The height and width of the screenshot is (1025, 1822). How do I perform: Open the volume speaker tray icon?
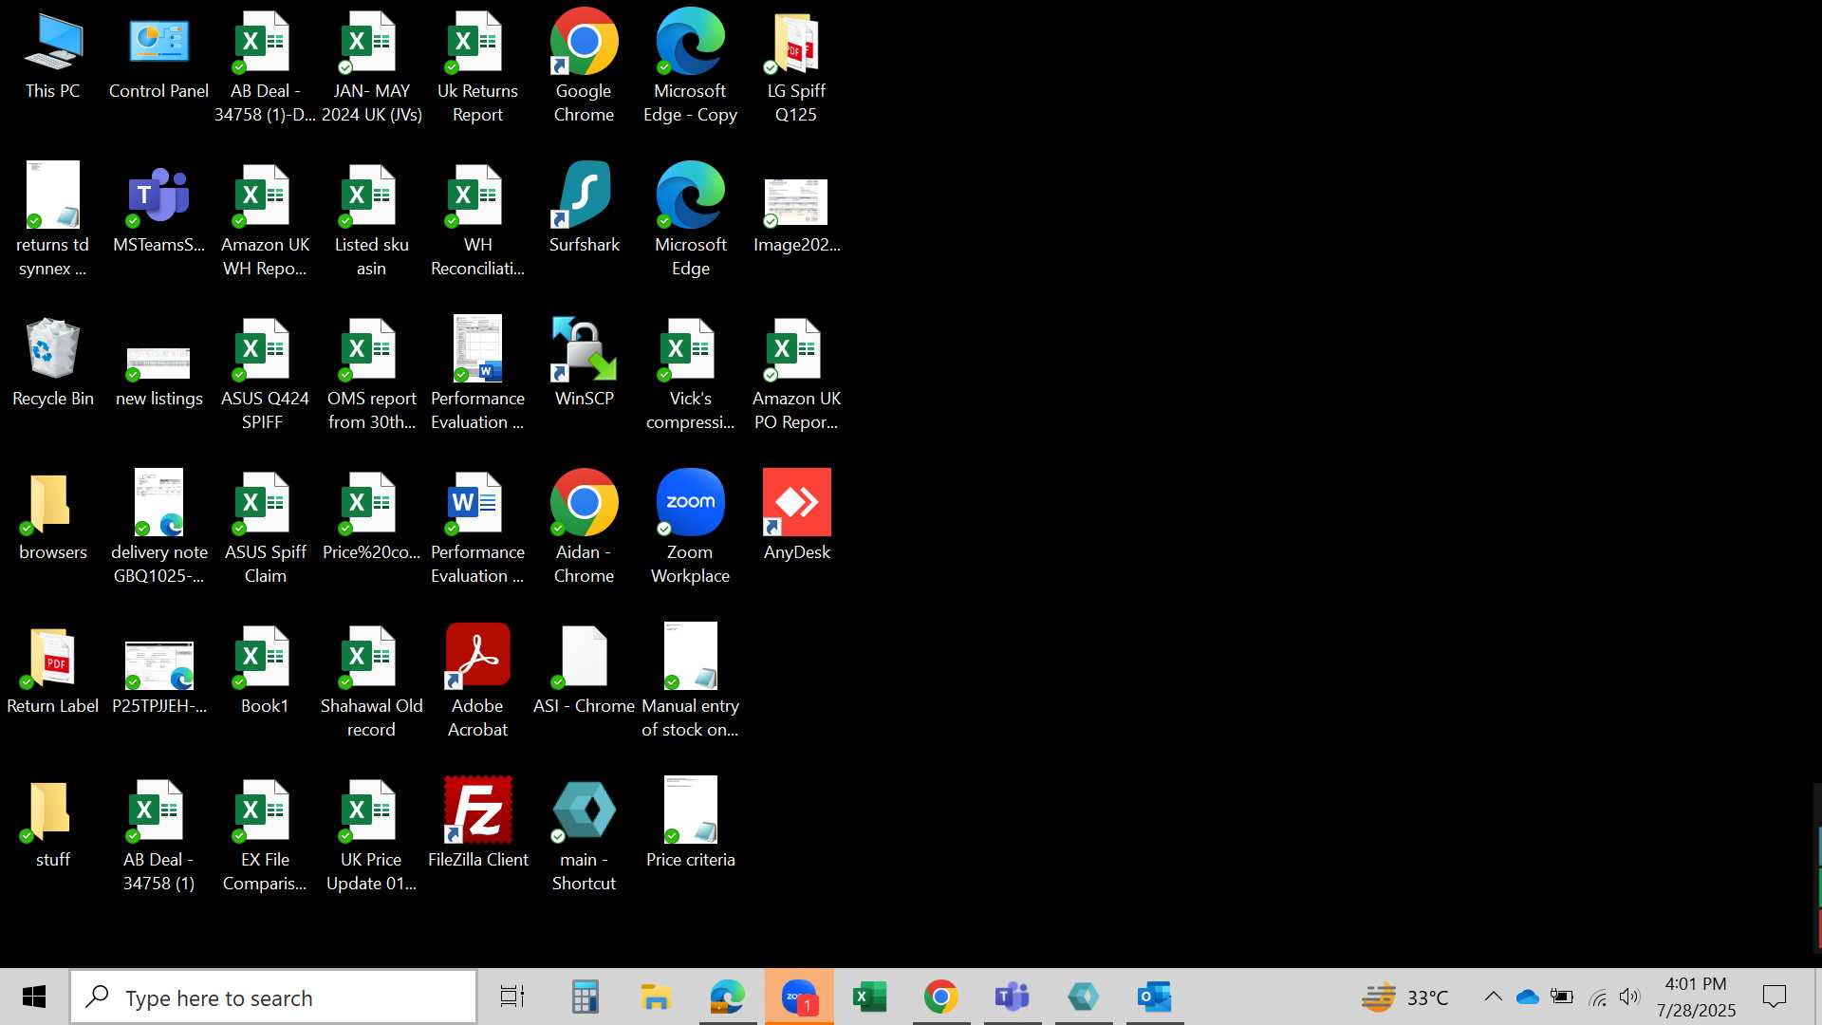(1629, 997)
